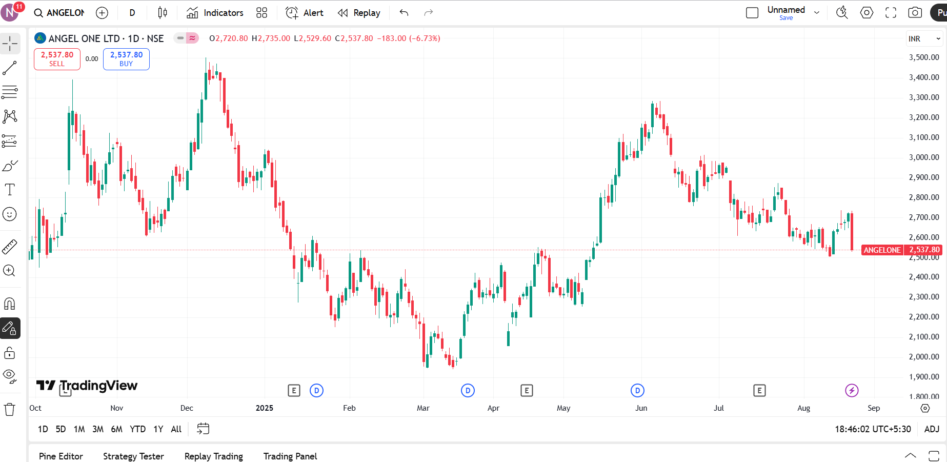Delete drawings with the trash icon
This screenshot has width=947, height=462.
click(x=10, y=409)
